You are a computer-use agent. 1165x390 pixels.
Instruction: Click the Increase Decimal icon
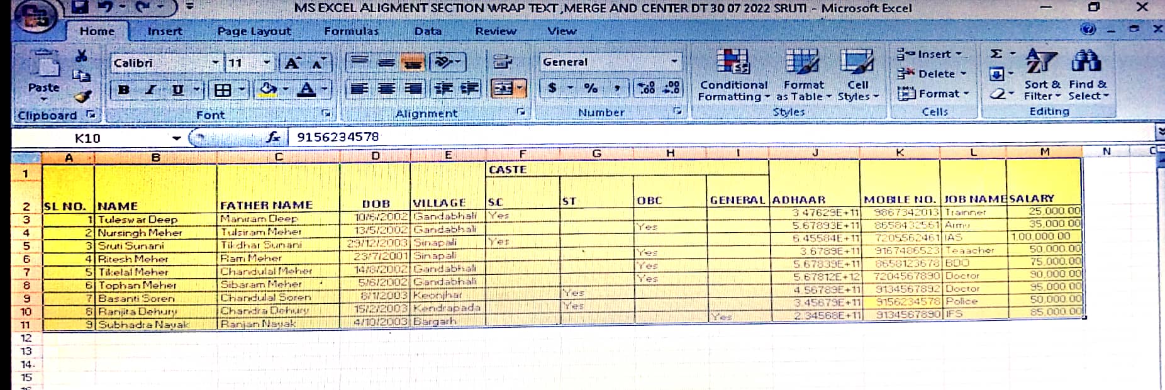click(646, 88)
